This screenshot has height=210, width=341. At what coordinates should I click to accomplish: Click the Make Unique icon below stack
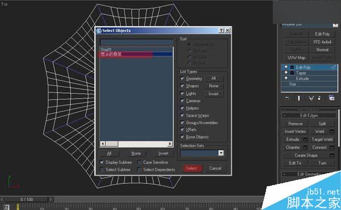point(311,98)
